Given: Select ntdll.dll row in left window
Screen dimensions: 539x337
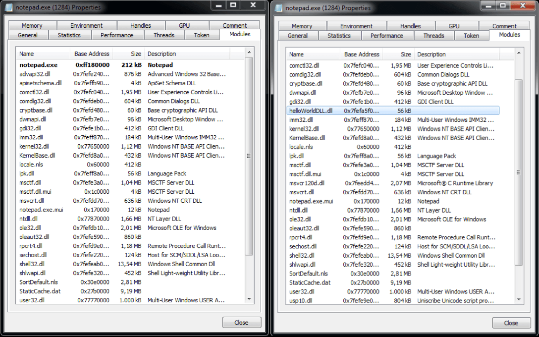Looking at the screenshot, I should coord(123,219).
